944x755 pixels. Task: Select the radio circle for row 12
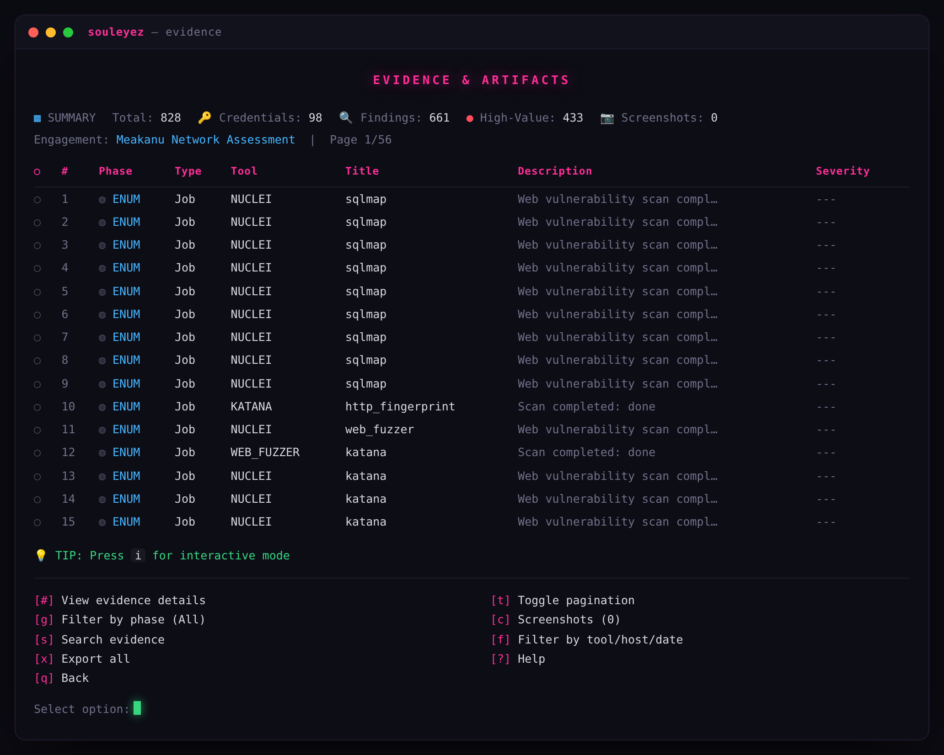coord(38,453)
